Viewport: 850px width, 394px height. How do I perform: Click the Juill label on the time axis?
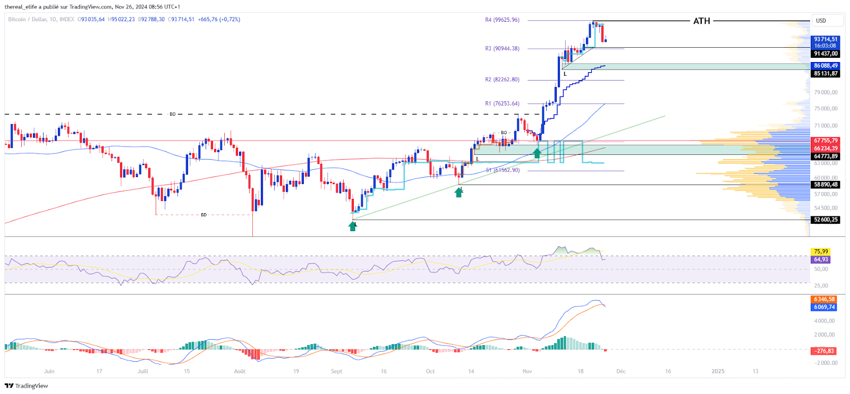point(143,371)
